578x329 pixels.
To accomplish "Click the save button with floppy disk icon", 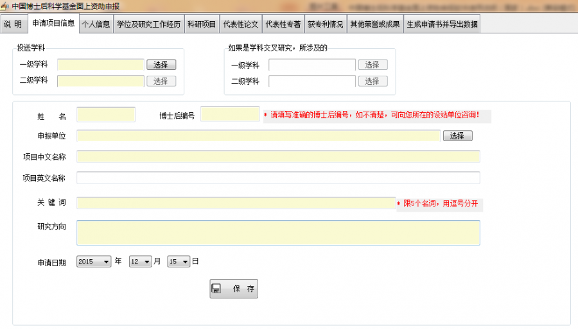I will point(234,289).
